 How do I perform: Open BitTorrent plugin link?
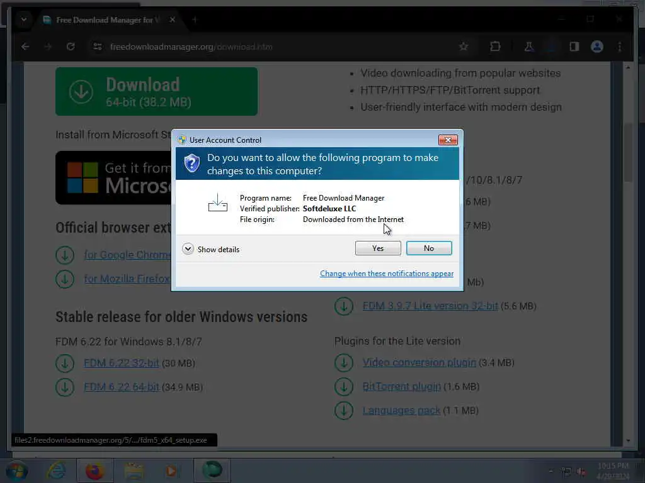click(401, 387)
